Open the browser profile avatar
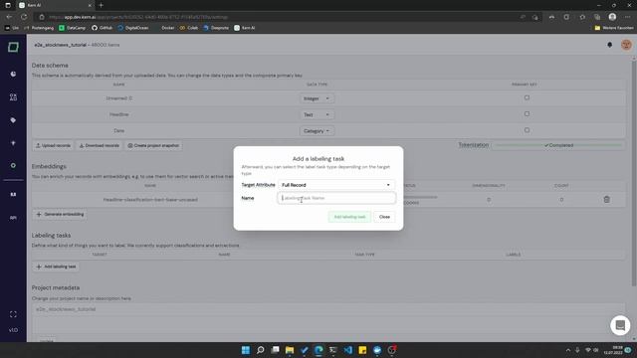 612,17
